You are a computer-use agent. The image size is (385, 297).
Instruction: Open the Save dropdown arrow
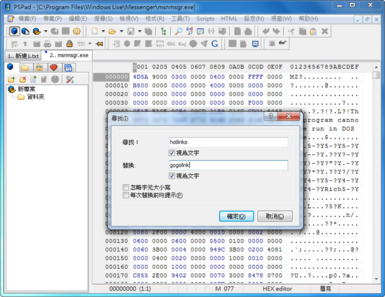139,31
